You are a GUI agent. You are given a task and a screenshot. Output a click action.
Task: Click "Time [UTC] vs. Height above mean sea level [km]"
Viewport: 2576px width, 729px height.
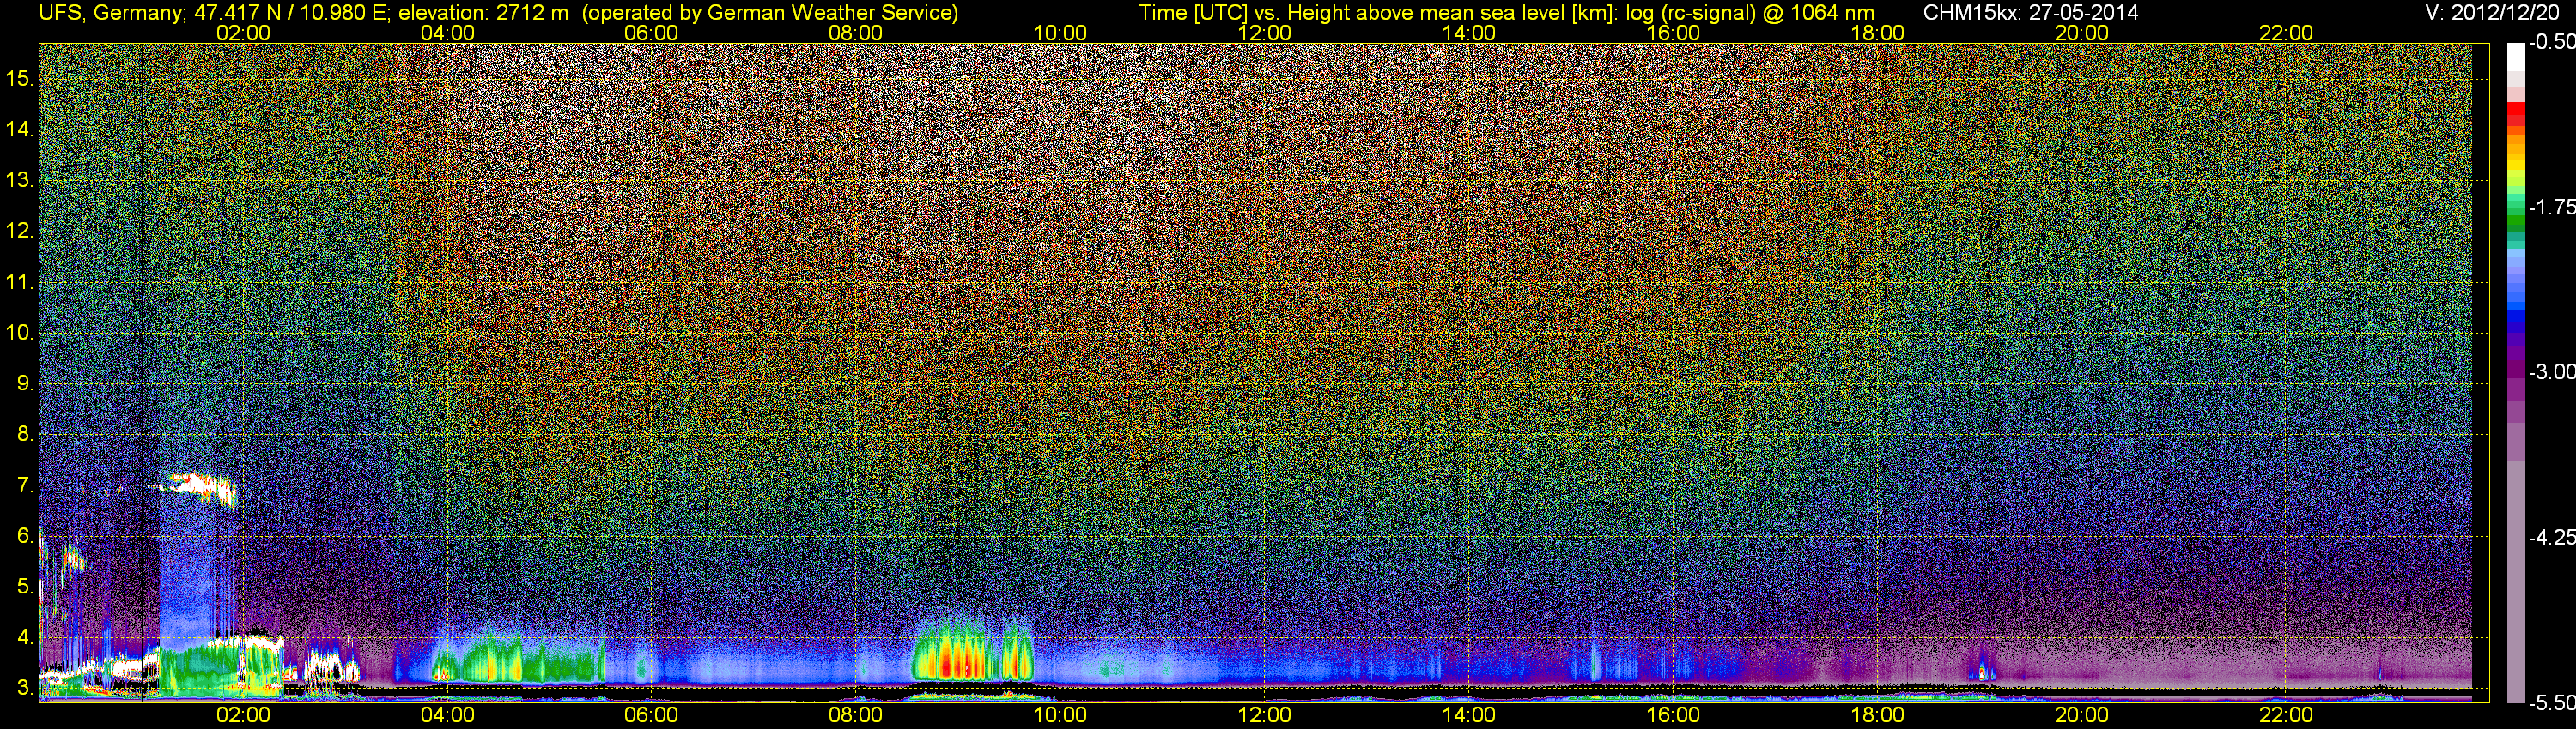point(1378,13)
